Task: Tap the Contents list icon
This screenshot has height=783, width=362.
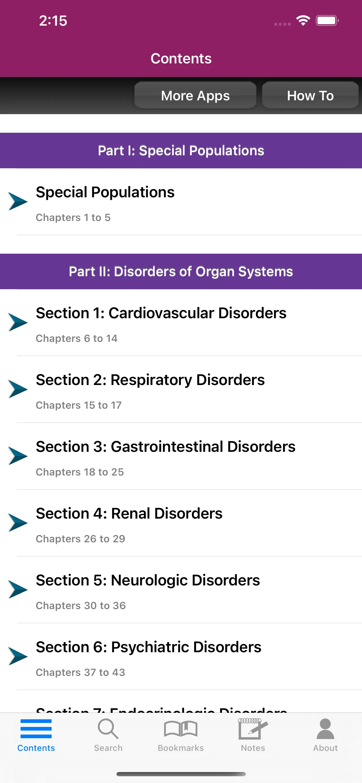Action: pos(36,729)
